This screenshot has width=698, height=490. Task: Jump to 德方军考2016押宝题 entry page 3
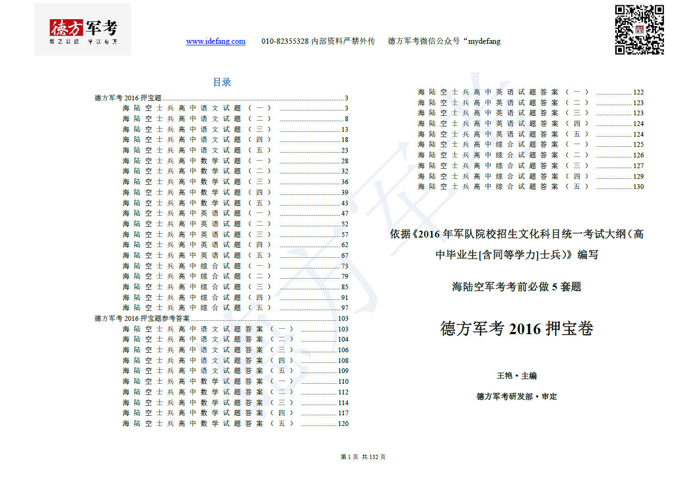point(221,98)
